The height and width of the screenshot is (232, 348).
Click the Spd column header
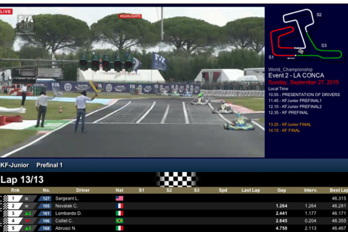click(x=223, y=190)
